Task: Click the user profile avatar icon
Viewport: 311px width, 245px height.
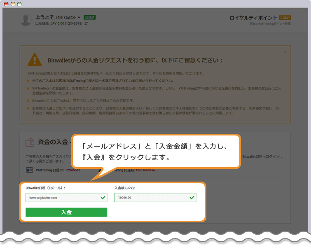Action: click(x=26, y=20)
